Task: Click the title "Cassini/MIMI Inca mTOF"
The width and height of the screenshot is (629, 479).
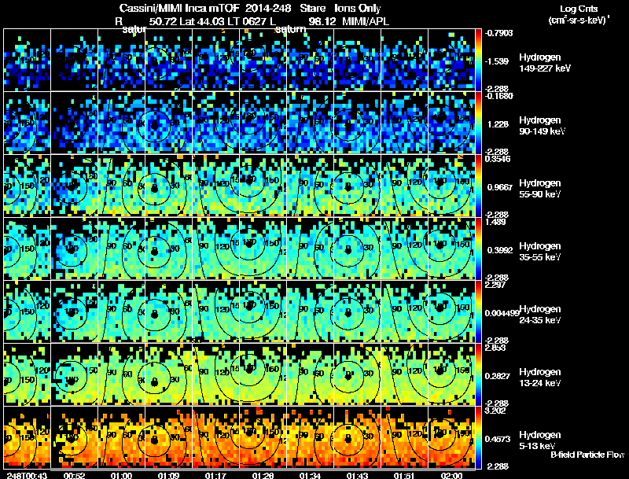Action: click(x=179, y=9)
